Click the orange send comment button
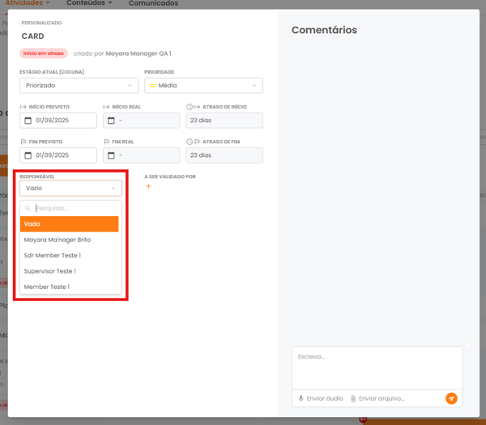The image size is (486, 425). [x=451, y=398]
